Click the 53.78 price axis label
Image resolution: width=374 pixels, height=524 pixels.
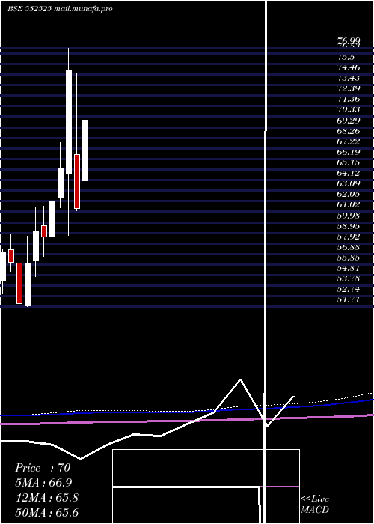click(349, 278)
